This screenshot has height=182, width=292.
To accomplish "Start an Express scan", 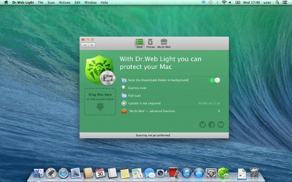I will (137, 88).
